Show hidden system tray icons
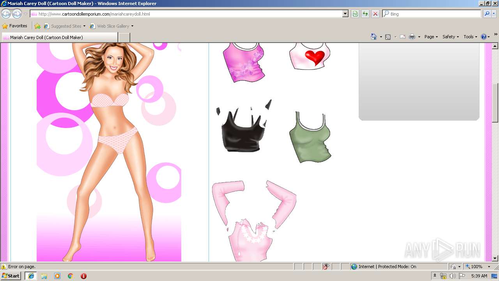Image resolution: width=499 pixels, height=281 pixels. tap(435, 276)
